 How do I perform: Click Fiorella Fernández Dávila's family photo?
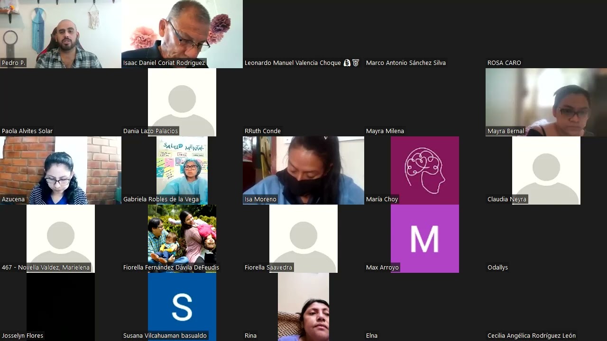(x=182, y=239)
